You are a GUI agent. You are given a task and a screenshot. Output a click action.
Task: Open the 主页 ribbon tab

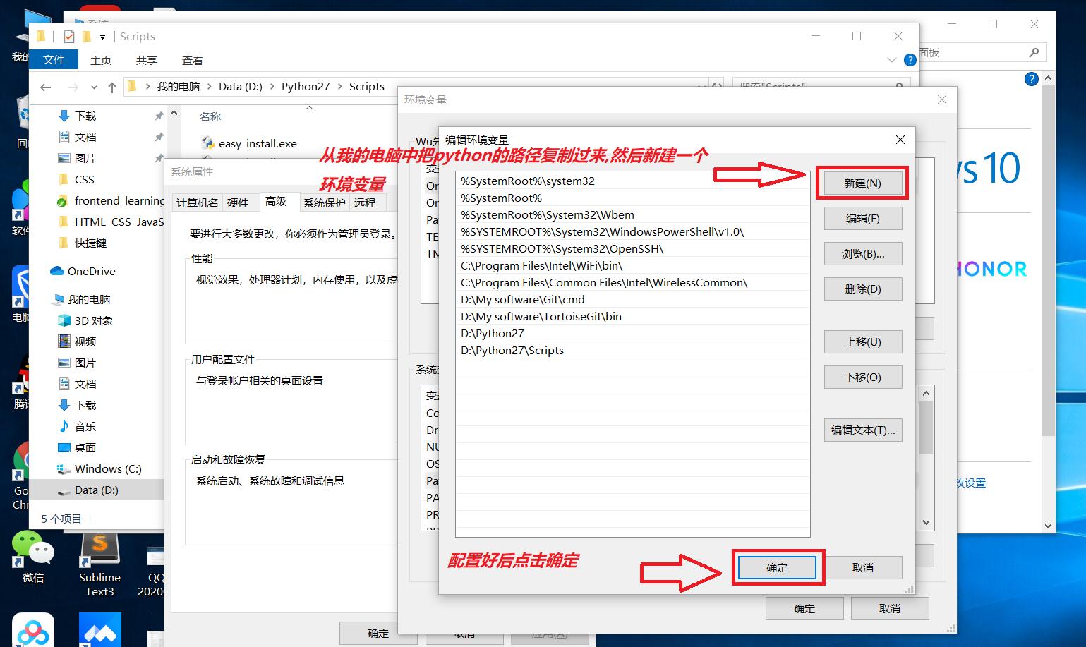[x=101, y=60]
